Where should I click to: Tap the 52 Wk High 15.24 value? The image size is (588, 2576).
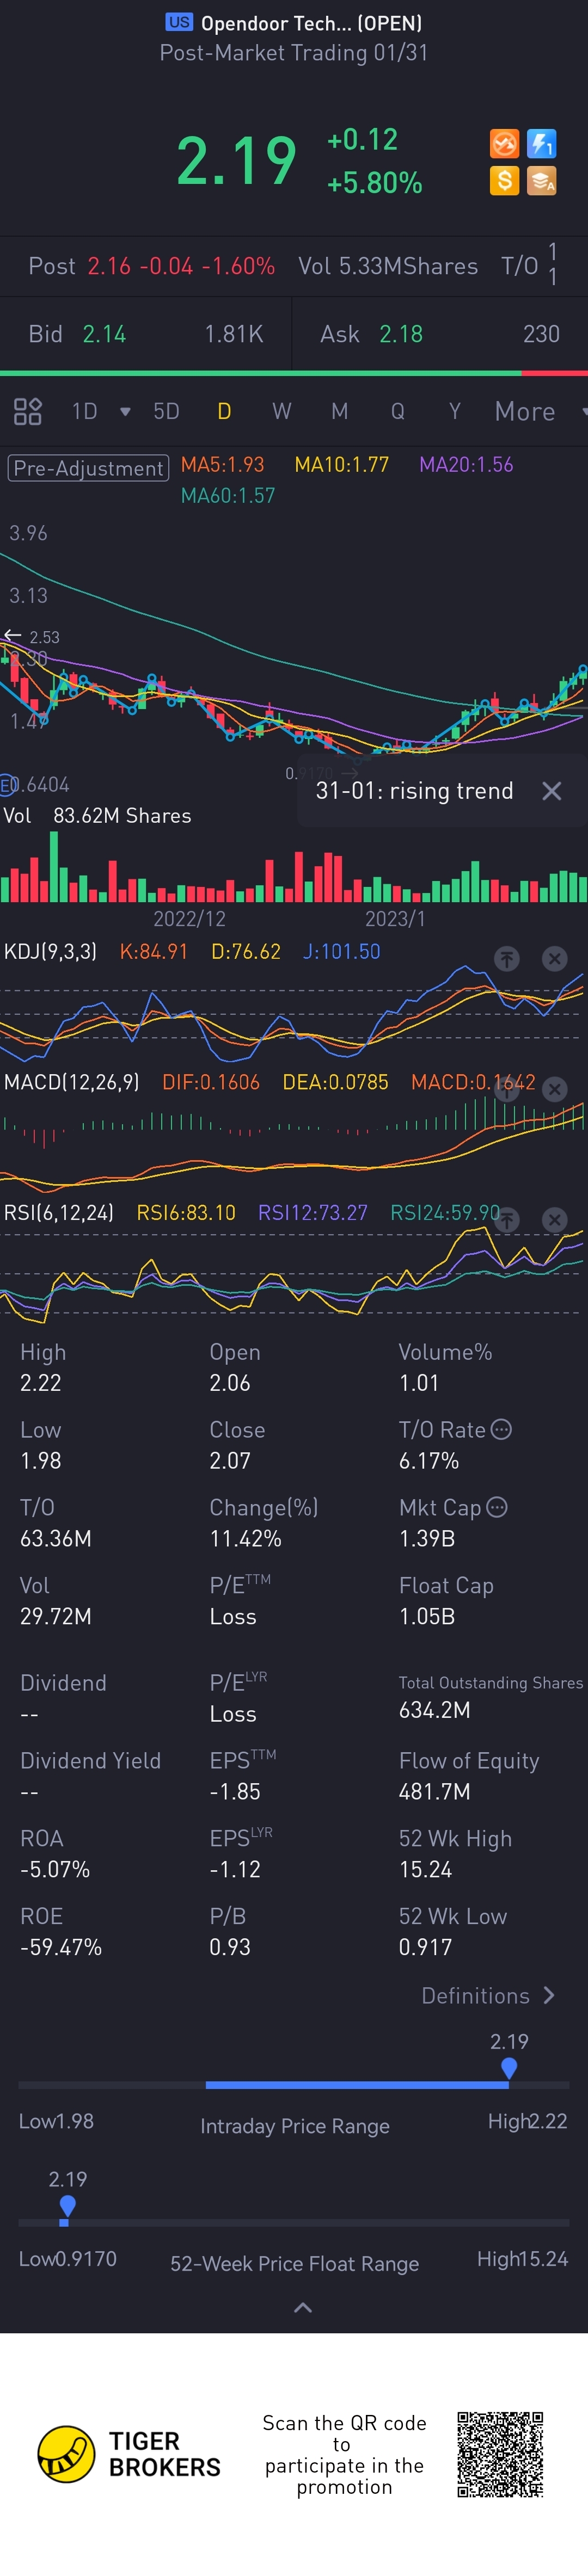(x=425, y=1869)
